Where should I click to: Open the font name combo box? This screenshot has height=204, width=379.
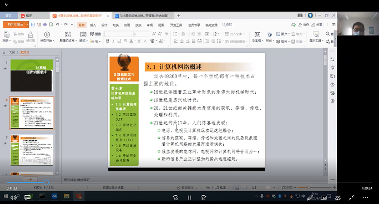pyautogui.click(x=119, y=34)
